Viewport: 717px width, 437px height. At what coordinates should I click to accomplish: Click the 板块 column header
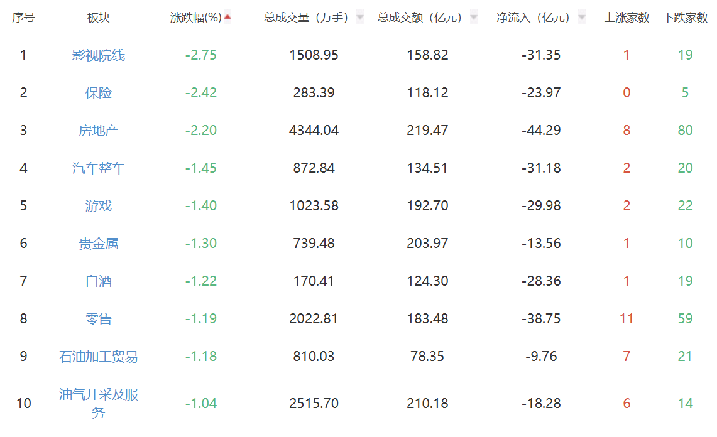click(x=99, y=18)
